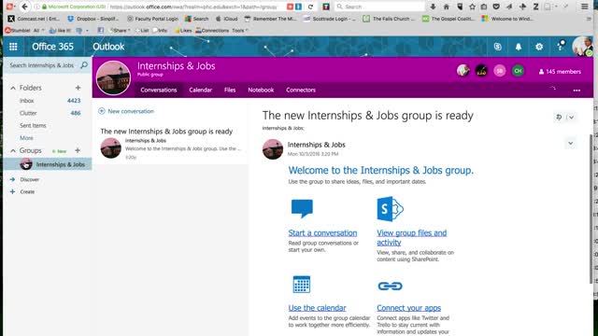Show More folders

click(x=26, y=138)
